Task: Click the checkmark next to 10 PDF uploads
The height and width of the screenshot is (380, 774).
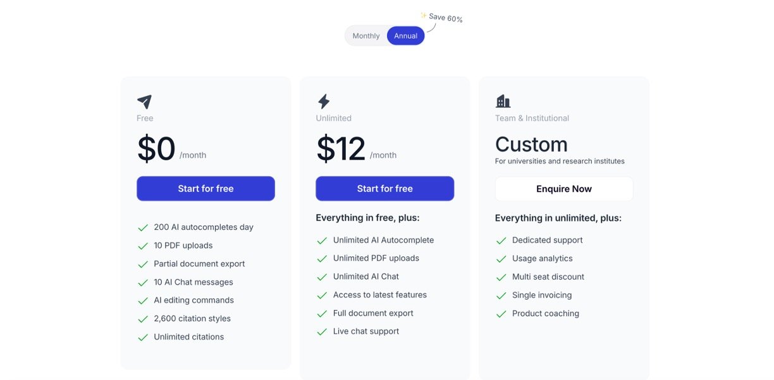Action: (143, 246)
